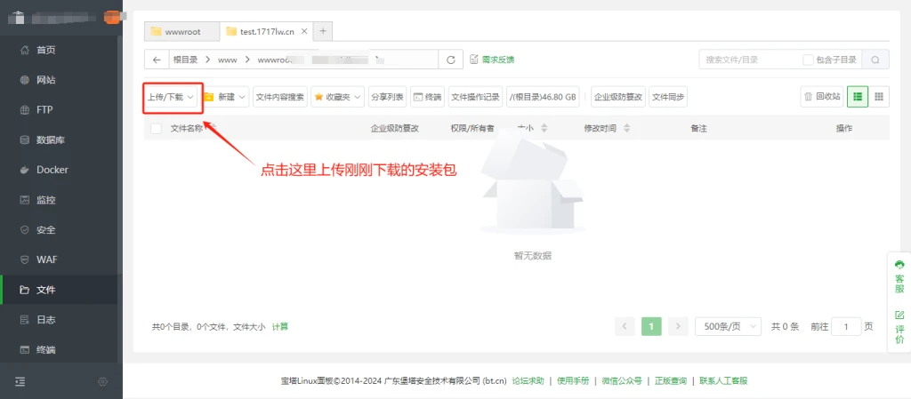Check the select-all files checkbox

tap(157, 129)
